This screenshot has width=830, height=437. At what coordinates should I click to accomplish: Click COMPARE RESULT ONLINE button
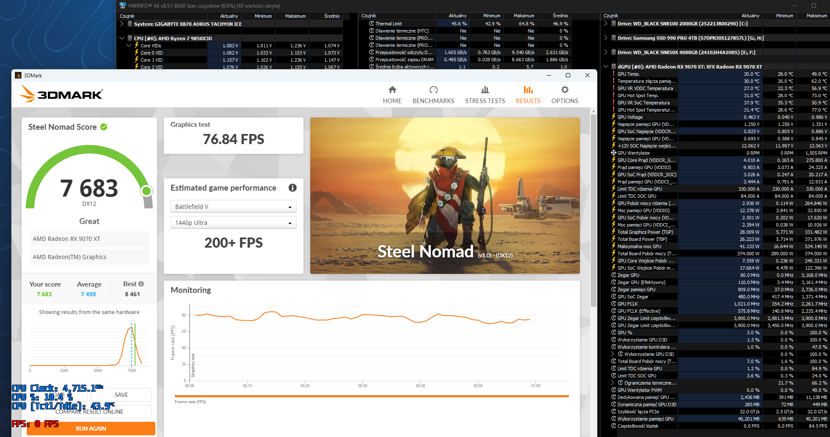(x=89, y=412)
